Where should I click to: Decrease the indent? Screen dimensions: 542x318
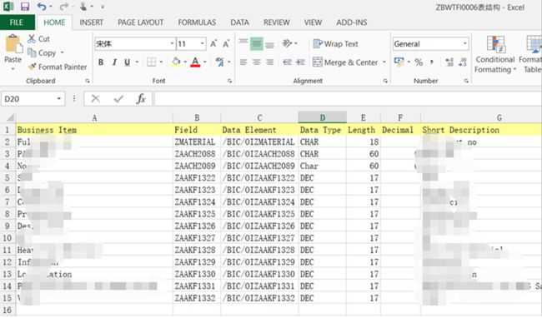point(287,62)
